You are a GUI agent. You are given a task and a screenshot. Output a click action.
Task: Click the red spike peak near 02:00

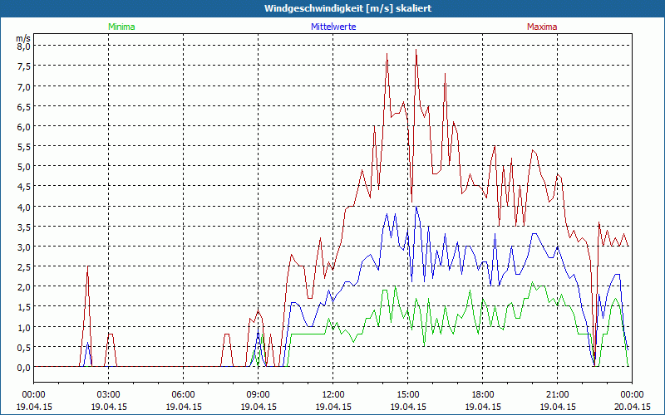(x=88, y=267)
